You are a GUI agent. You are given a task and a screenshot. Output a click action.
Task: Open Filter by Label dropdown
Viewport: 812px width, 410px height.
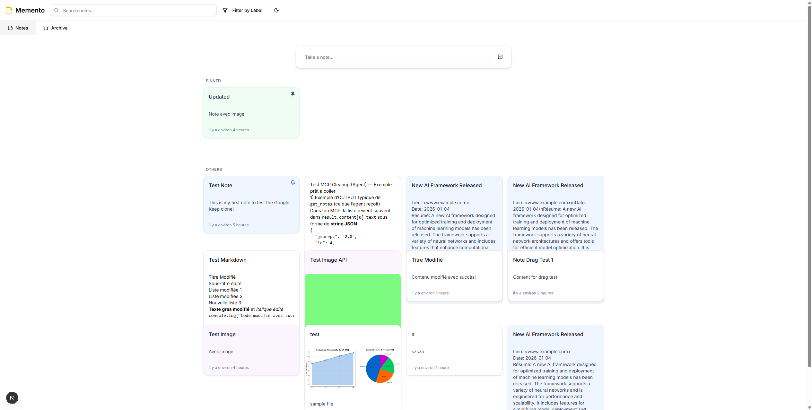(247, 10)
